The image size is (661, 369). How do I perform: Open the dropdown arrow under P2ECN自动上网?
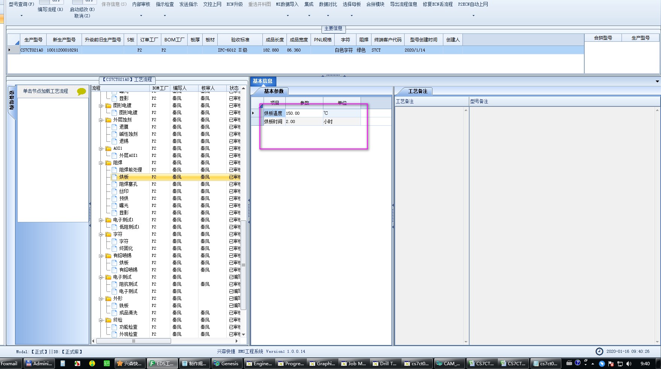tap(473, 16)
